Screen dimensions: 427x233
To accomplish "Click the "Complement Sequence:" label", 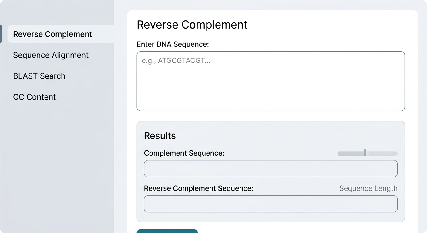I will (184, 153).
